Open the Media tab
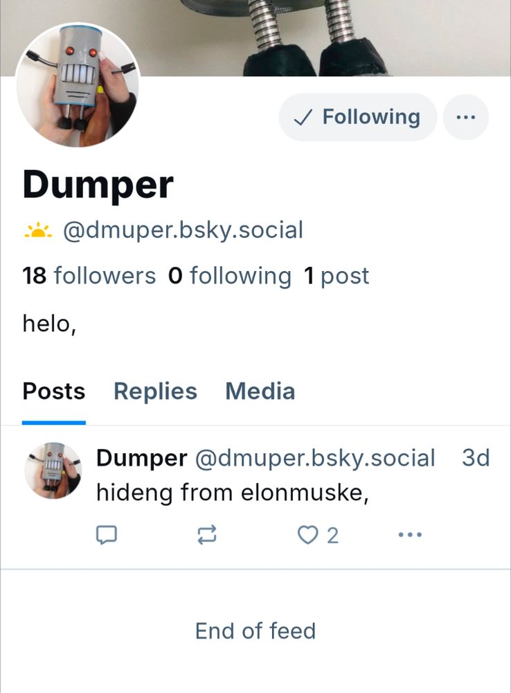511x693 pixels. coord(260,392)
